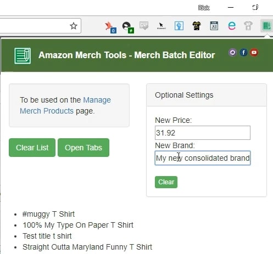The image size is (273, 254).
Task: Open the Manage Merch Products link
Action: tap(65, 105)
